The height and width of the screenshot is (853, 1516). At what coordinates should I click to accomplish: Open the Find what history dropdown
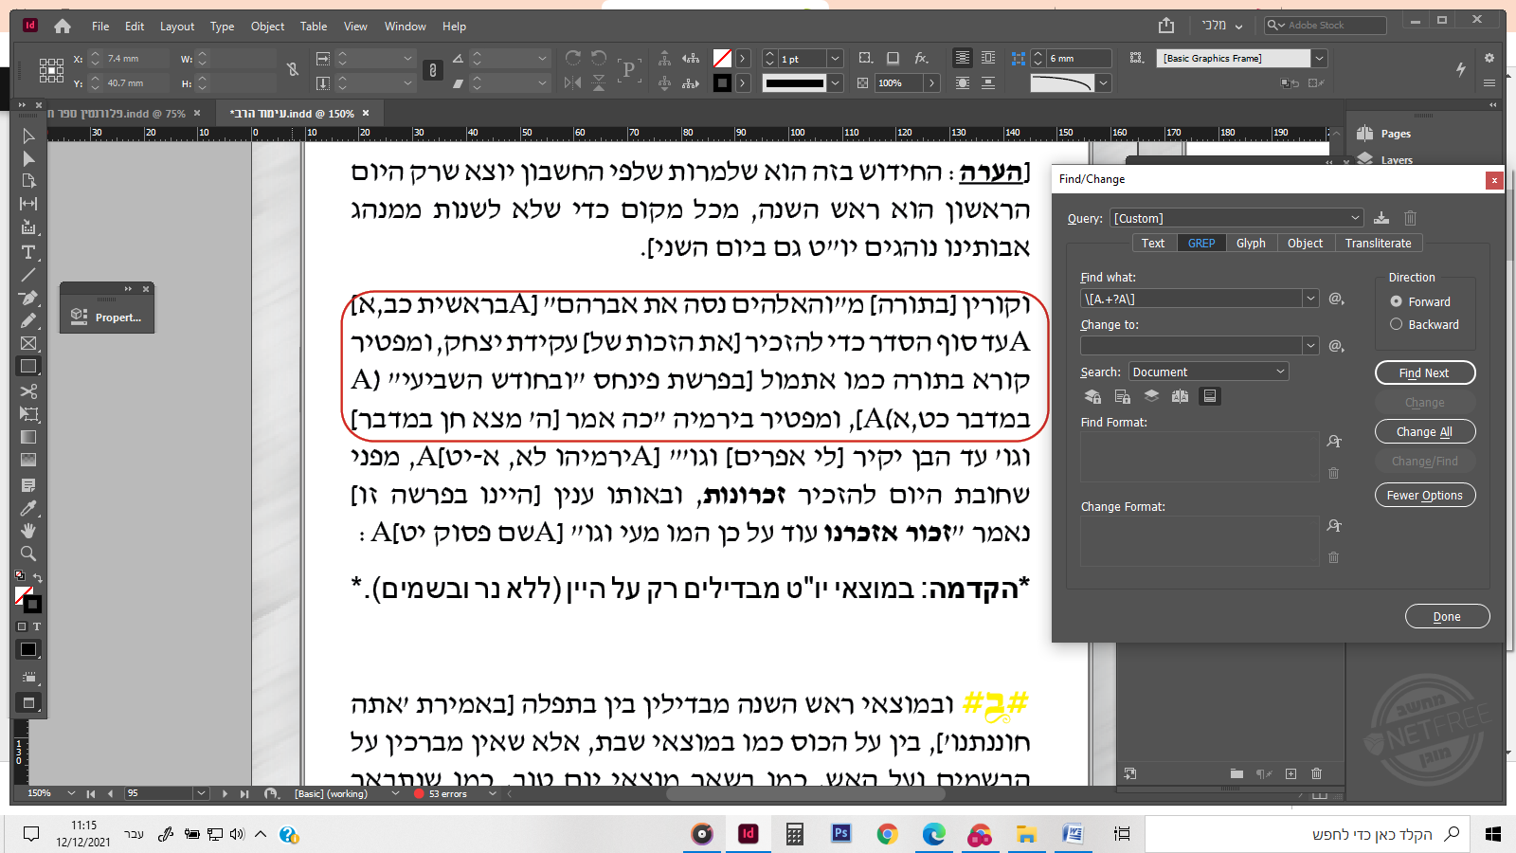(x=1310, y=299)
